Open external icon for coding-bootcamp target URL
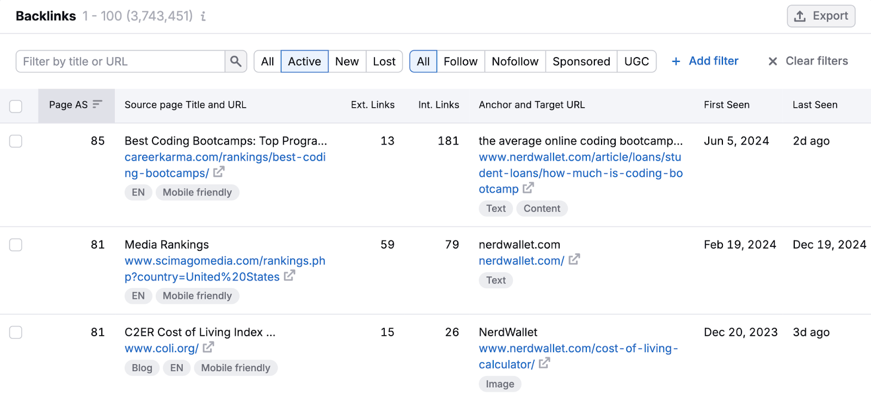The height and width of the screenshot is (401, 871). (x=528, y=188)
